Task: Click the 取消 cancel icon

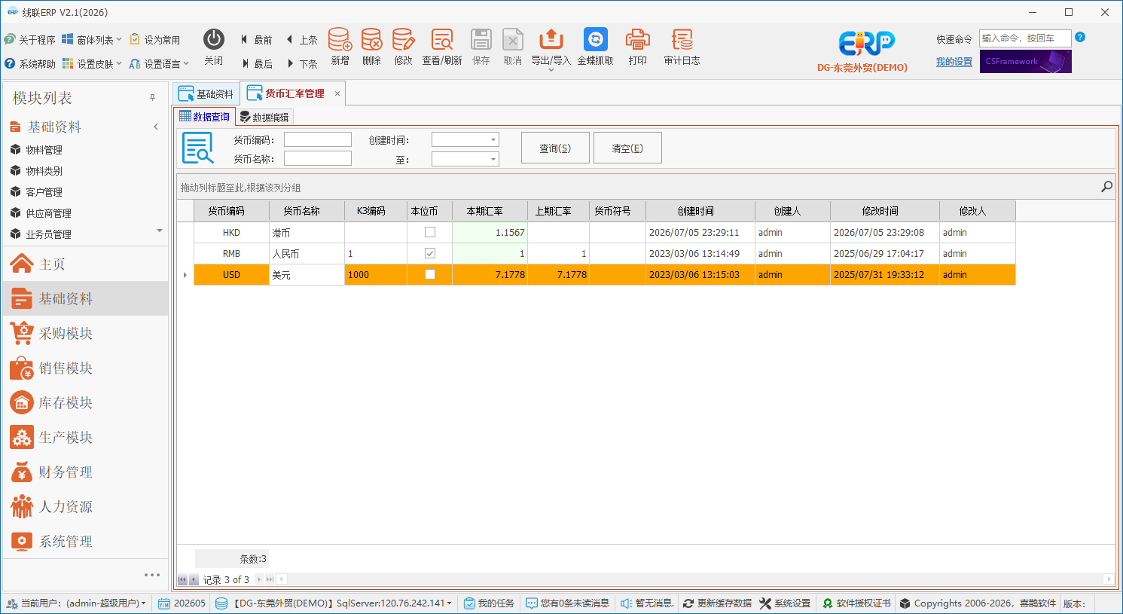Action: pos(513,40)
